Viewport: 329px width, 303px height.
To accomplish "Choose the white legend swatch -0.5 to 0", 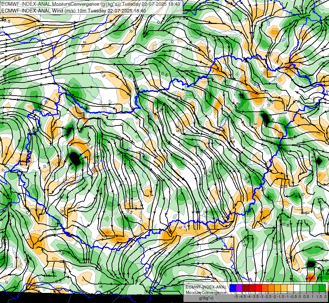I will pyautogui.click(x=297, y=288).
